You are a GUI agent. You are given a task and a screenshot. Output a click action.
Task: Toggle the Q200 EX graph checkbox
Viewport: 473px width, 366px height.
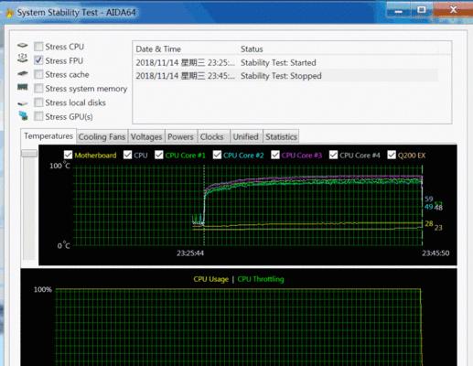pyautogui.click(x=392, y=155)
